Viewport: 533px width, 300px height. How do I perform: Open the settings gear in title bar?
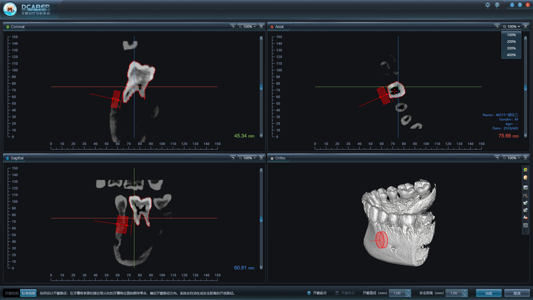coord(488,5)
